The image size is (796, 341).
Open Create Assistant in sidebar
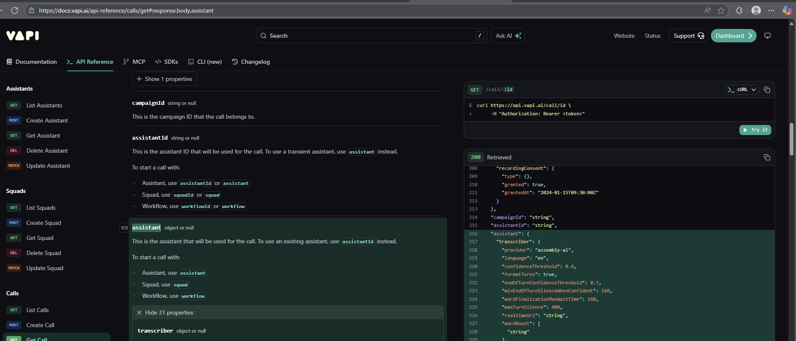point(47,120)
